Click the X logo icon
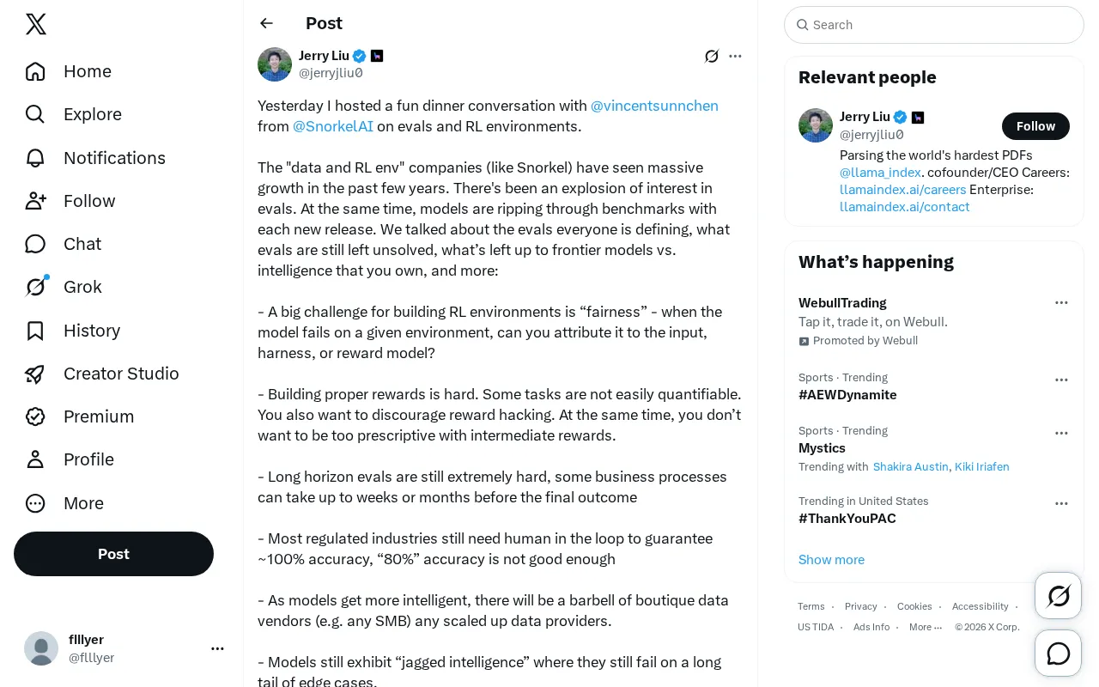This screenshot has width=1099, height=687. (x=36, y=24)
